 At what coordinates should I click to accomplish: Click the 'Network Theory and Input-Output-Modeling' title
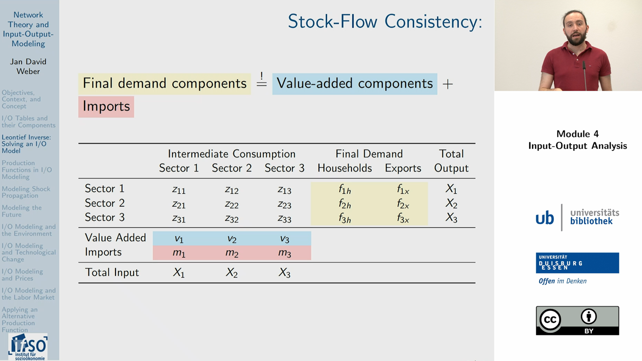pos(28,29)
